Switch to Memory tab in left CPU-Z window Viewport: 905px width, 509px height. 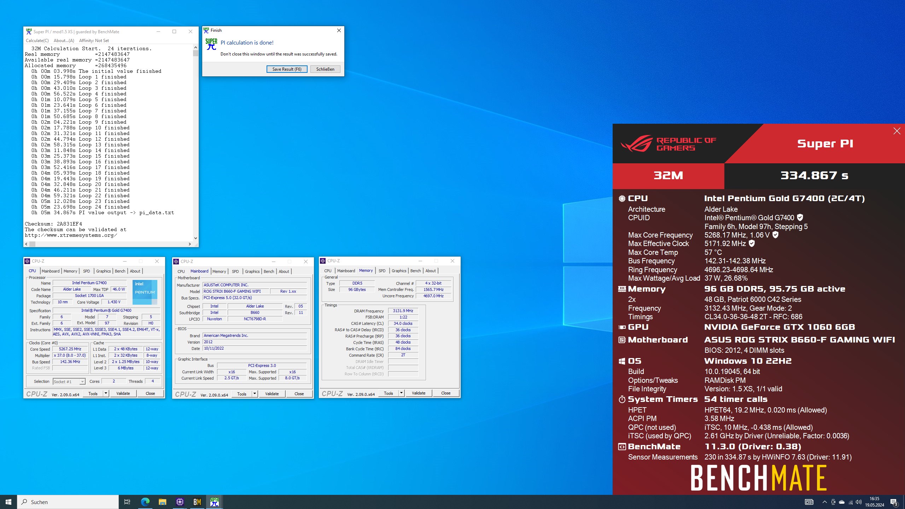(70, 271)
